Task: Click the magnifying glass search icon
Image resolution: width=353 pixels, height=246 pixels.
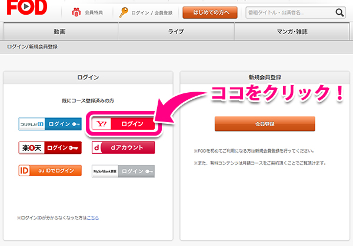Action: 339,12
